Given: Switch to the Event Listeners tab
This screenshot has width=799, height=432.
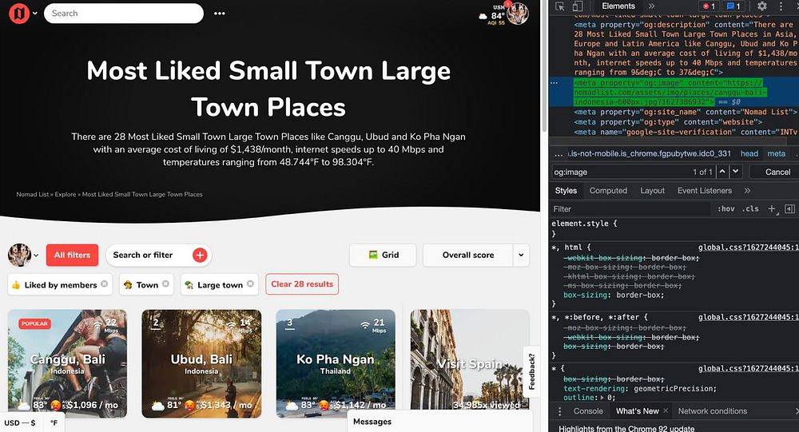Looking at the screenshot, I should pos(704,191).
